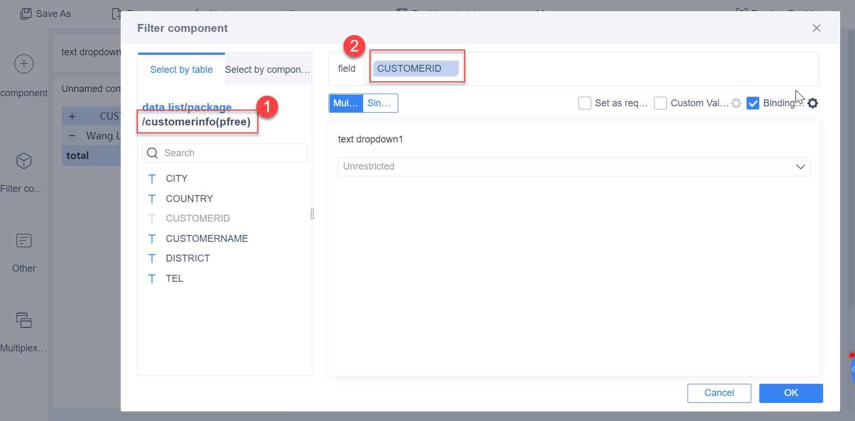This screenshot has width=855, height=421.
Task: Expand the plus row in background table
Action: click(72, 116)
